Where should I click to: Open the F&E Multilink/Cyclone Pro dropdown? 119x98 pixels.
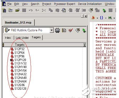[x=51, y=30]
